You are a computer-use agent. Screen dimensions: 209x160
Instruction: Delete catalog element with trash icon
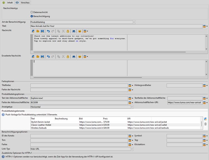pos(205,124)
